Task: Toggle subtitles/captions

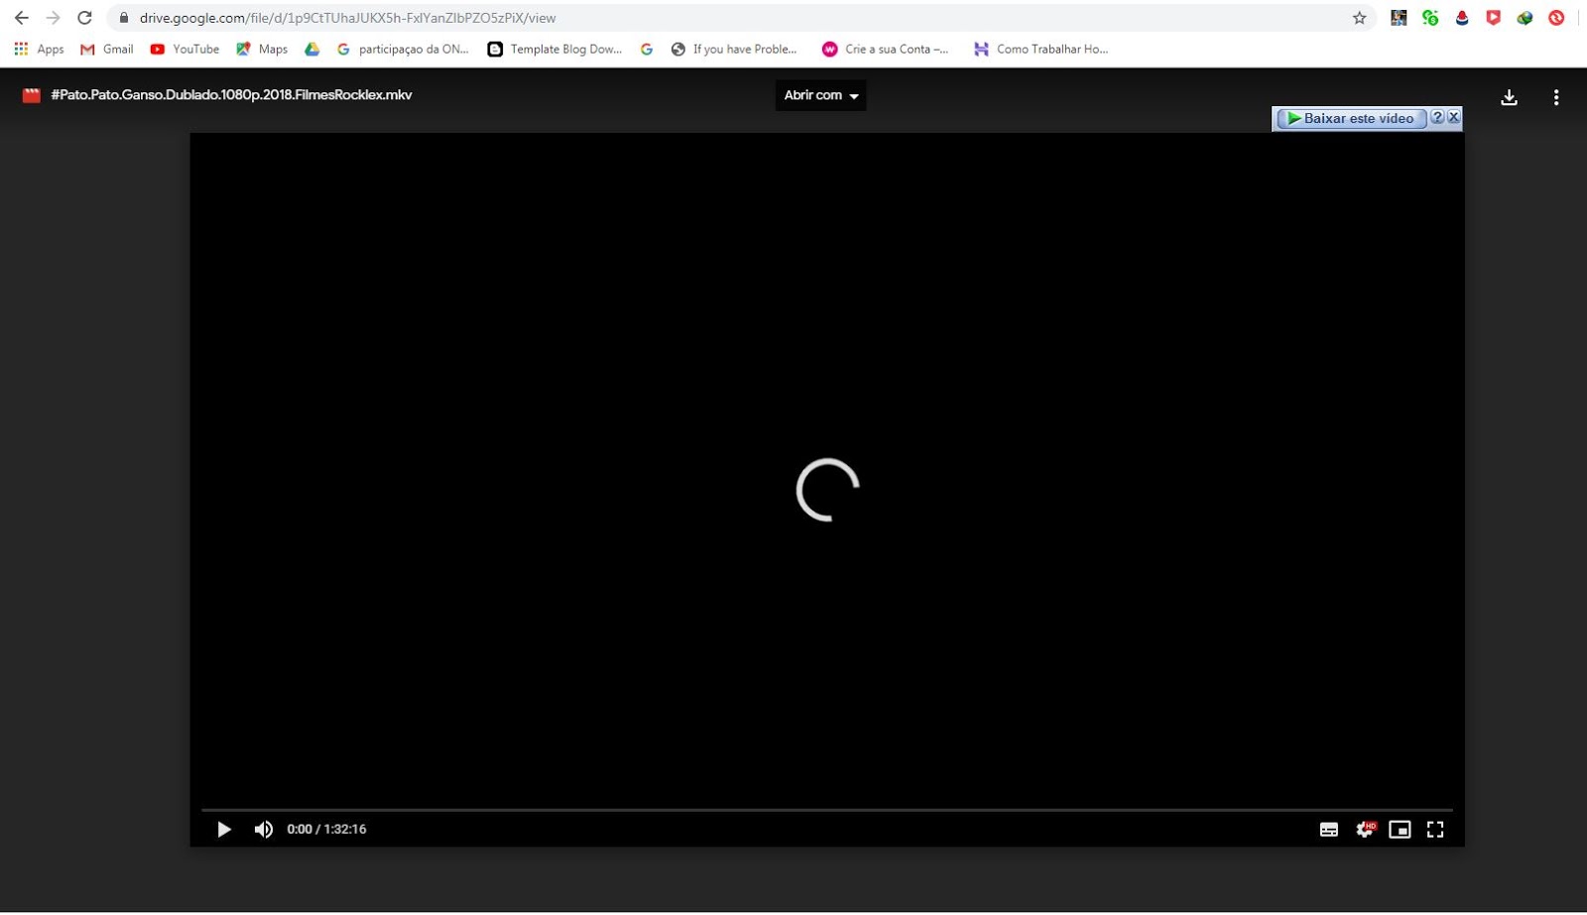Action: point(1329,830)
